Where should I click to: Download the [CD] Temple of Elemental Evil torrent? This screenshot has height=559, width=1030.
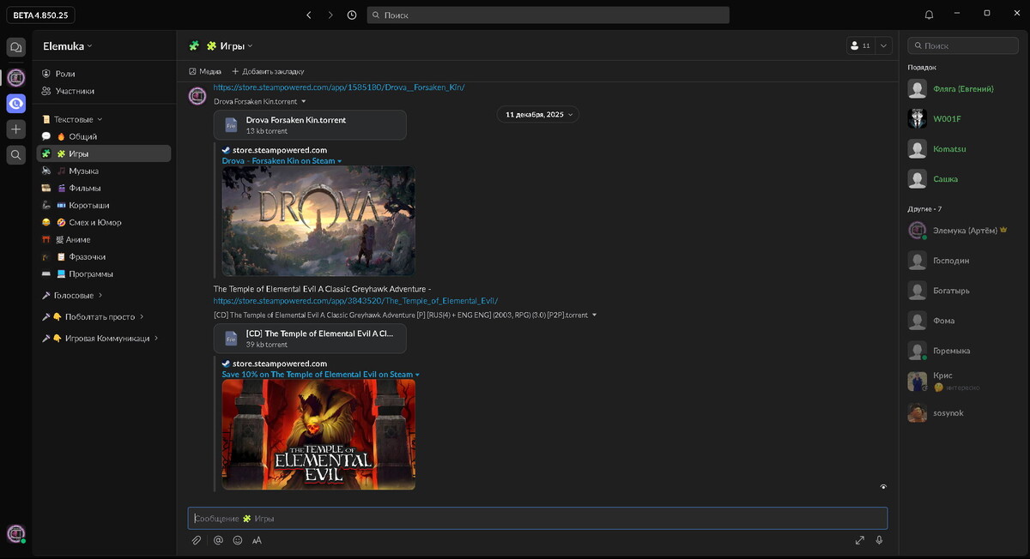[x=310, y=339]
